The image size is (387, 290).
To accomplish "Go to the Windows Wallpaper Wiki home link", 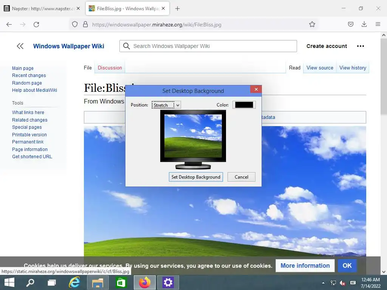I will [69, 46].
